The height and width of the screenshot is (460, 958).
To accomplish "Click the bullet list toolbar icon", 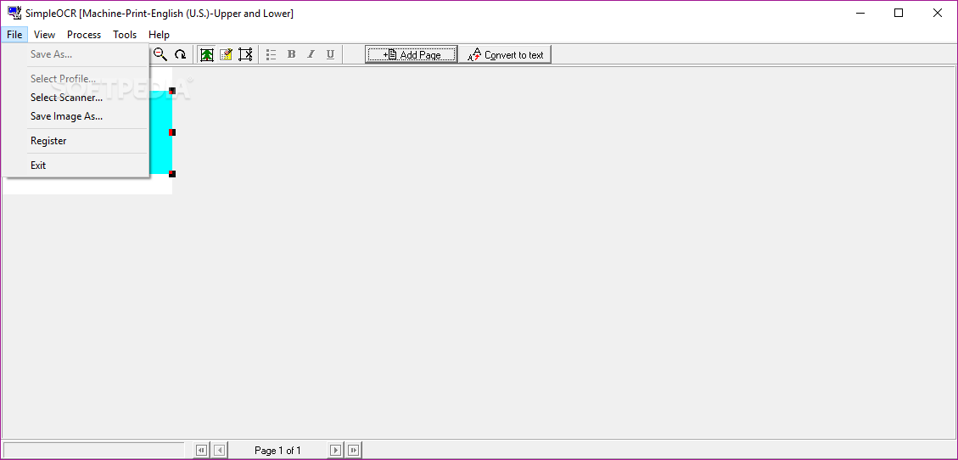I will (x=272, y=54).
